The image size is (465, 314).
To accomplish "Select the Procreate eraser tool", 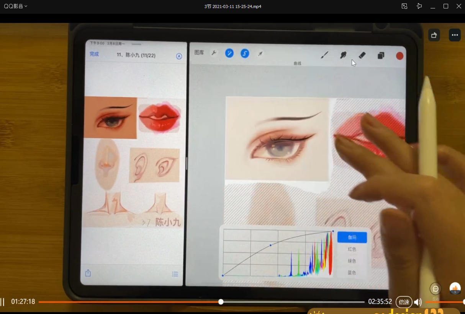I will [x=362, y=55].
